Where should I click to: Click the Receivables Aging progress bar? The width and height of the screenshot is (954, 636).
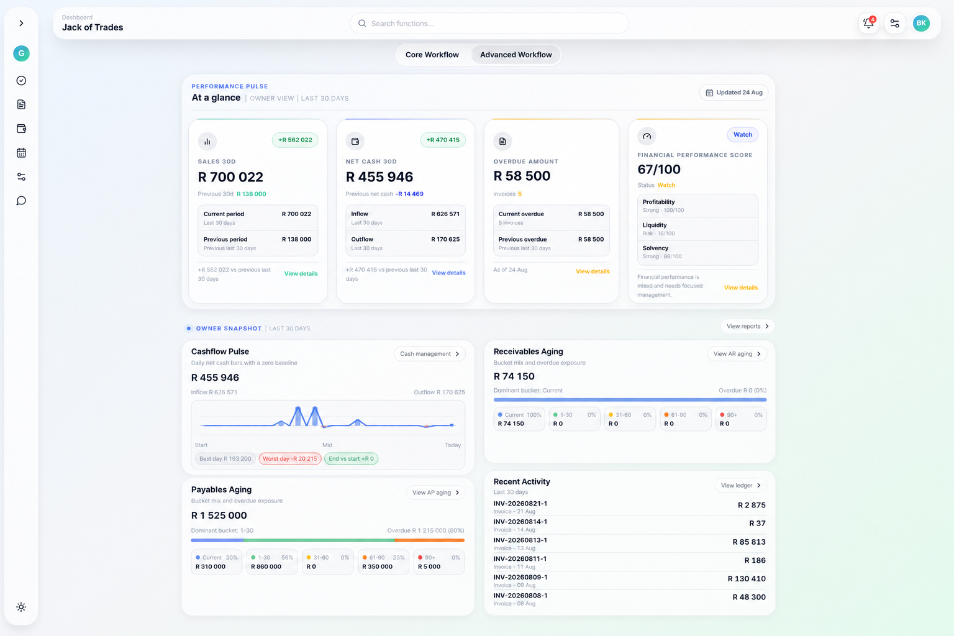(x=630, y=400)
